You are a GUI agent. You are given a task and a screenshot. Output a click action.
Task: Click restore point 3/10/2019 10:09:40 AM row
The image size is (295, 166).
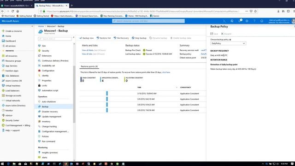tap(143, 93)
